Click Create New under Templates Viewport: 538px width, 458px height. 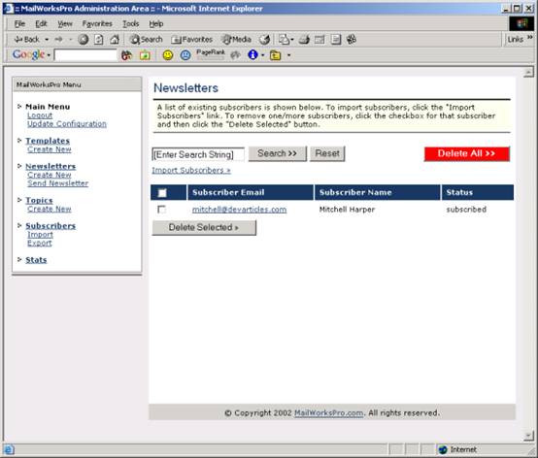[50, 149]
